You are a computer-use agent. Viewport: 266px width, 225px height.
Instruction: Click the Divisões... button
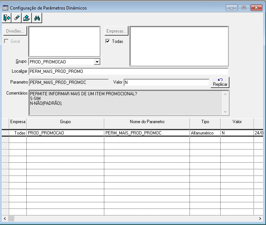(15, 31)
